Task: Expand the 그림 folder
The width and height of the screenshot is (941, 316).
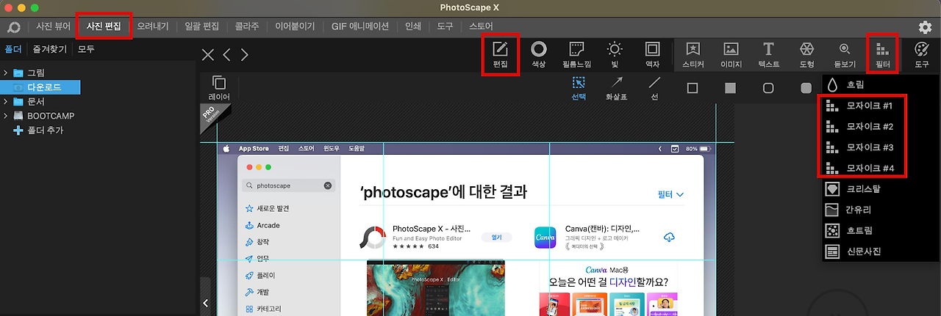Action: pyautogui.click(x=5, y=73)
